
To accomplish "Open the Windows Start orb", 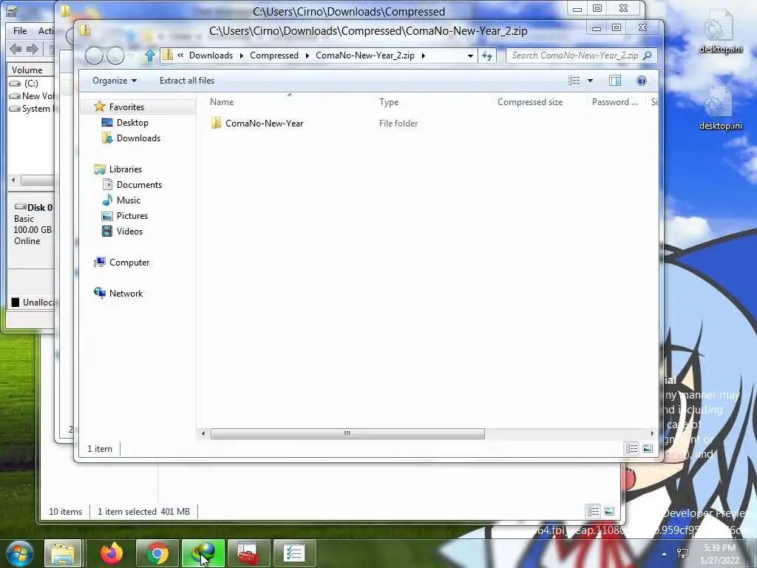I will point(19,553).
